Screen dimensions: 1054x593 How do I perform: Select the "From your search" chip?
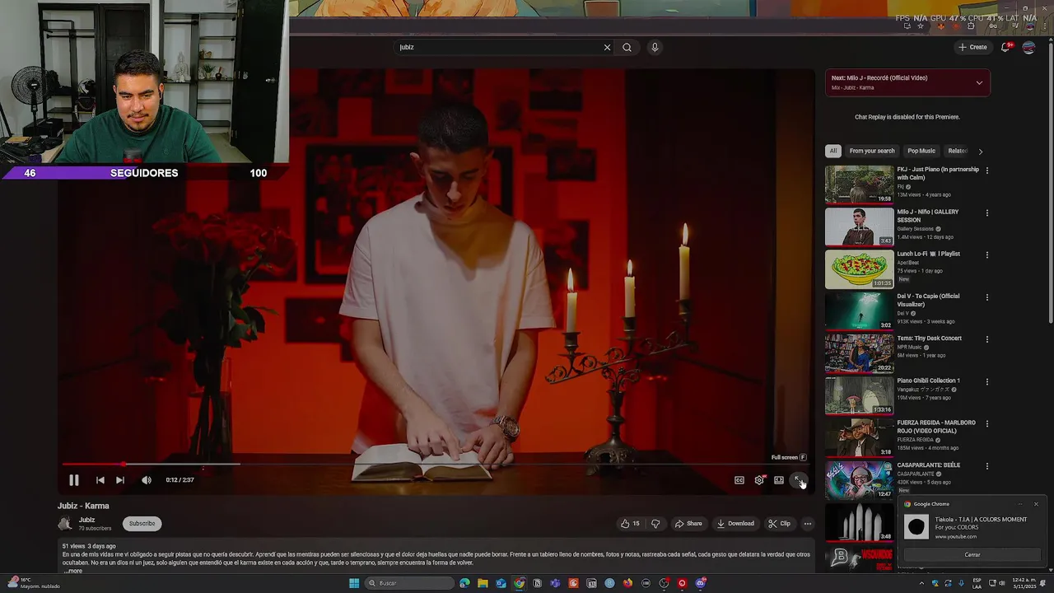tap(872, 151)
